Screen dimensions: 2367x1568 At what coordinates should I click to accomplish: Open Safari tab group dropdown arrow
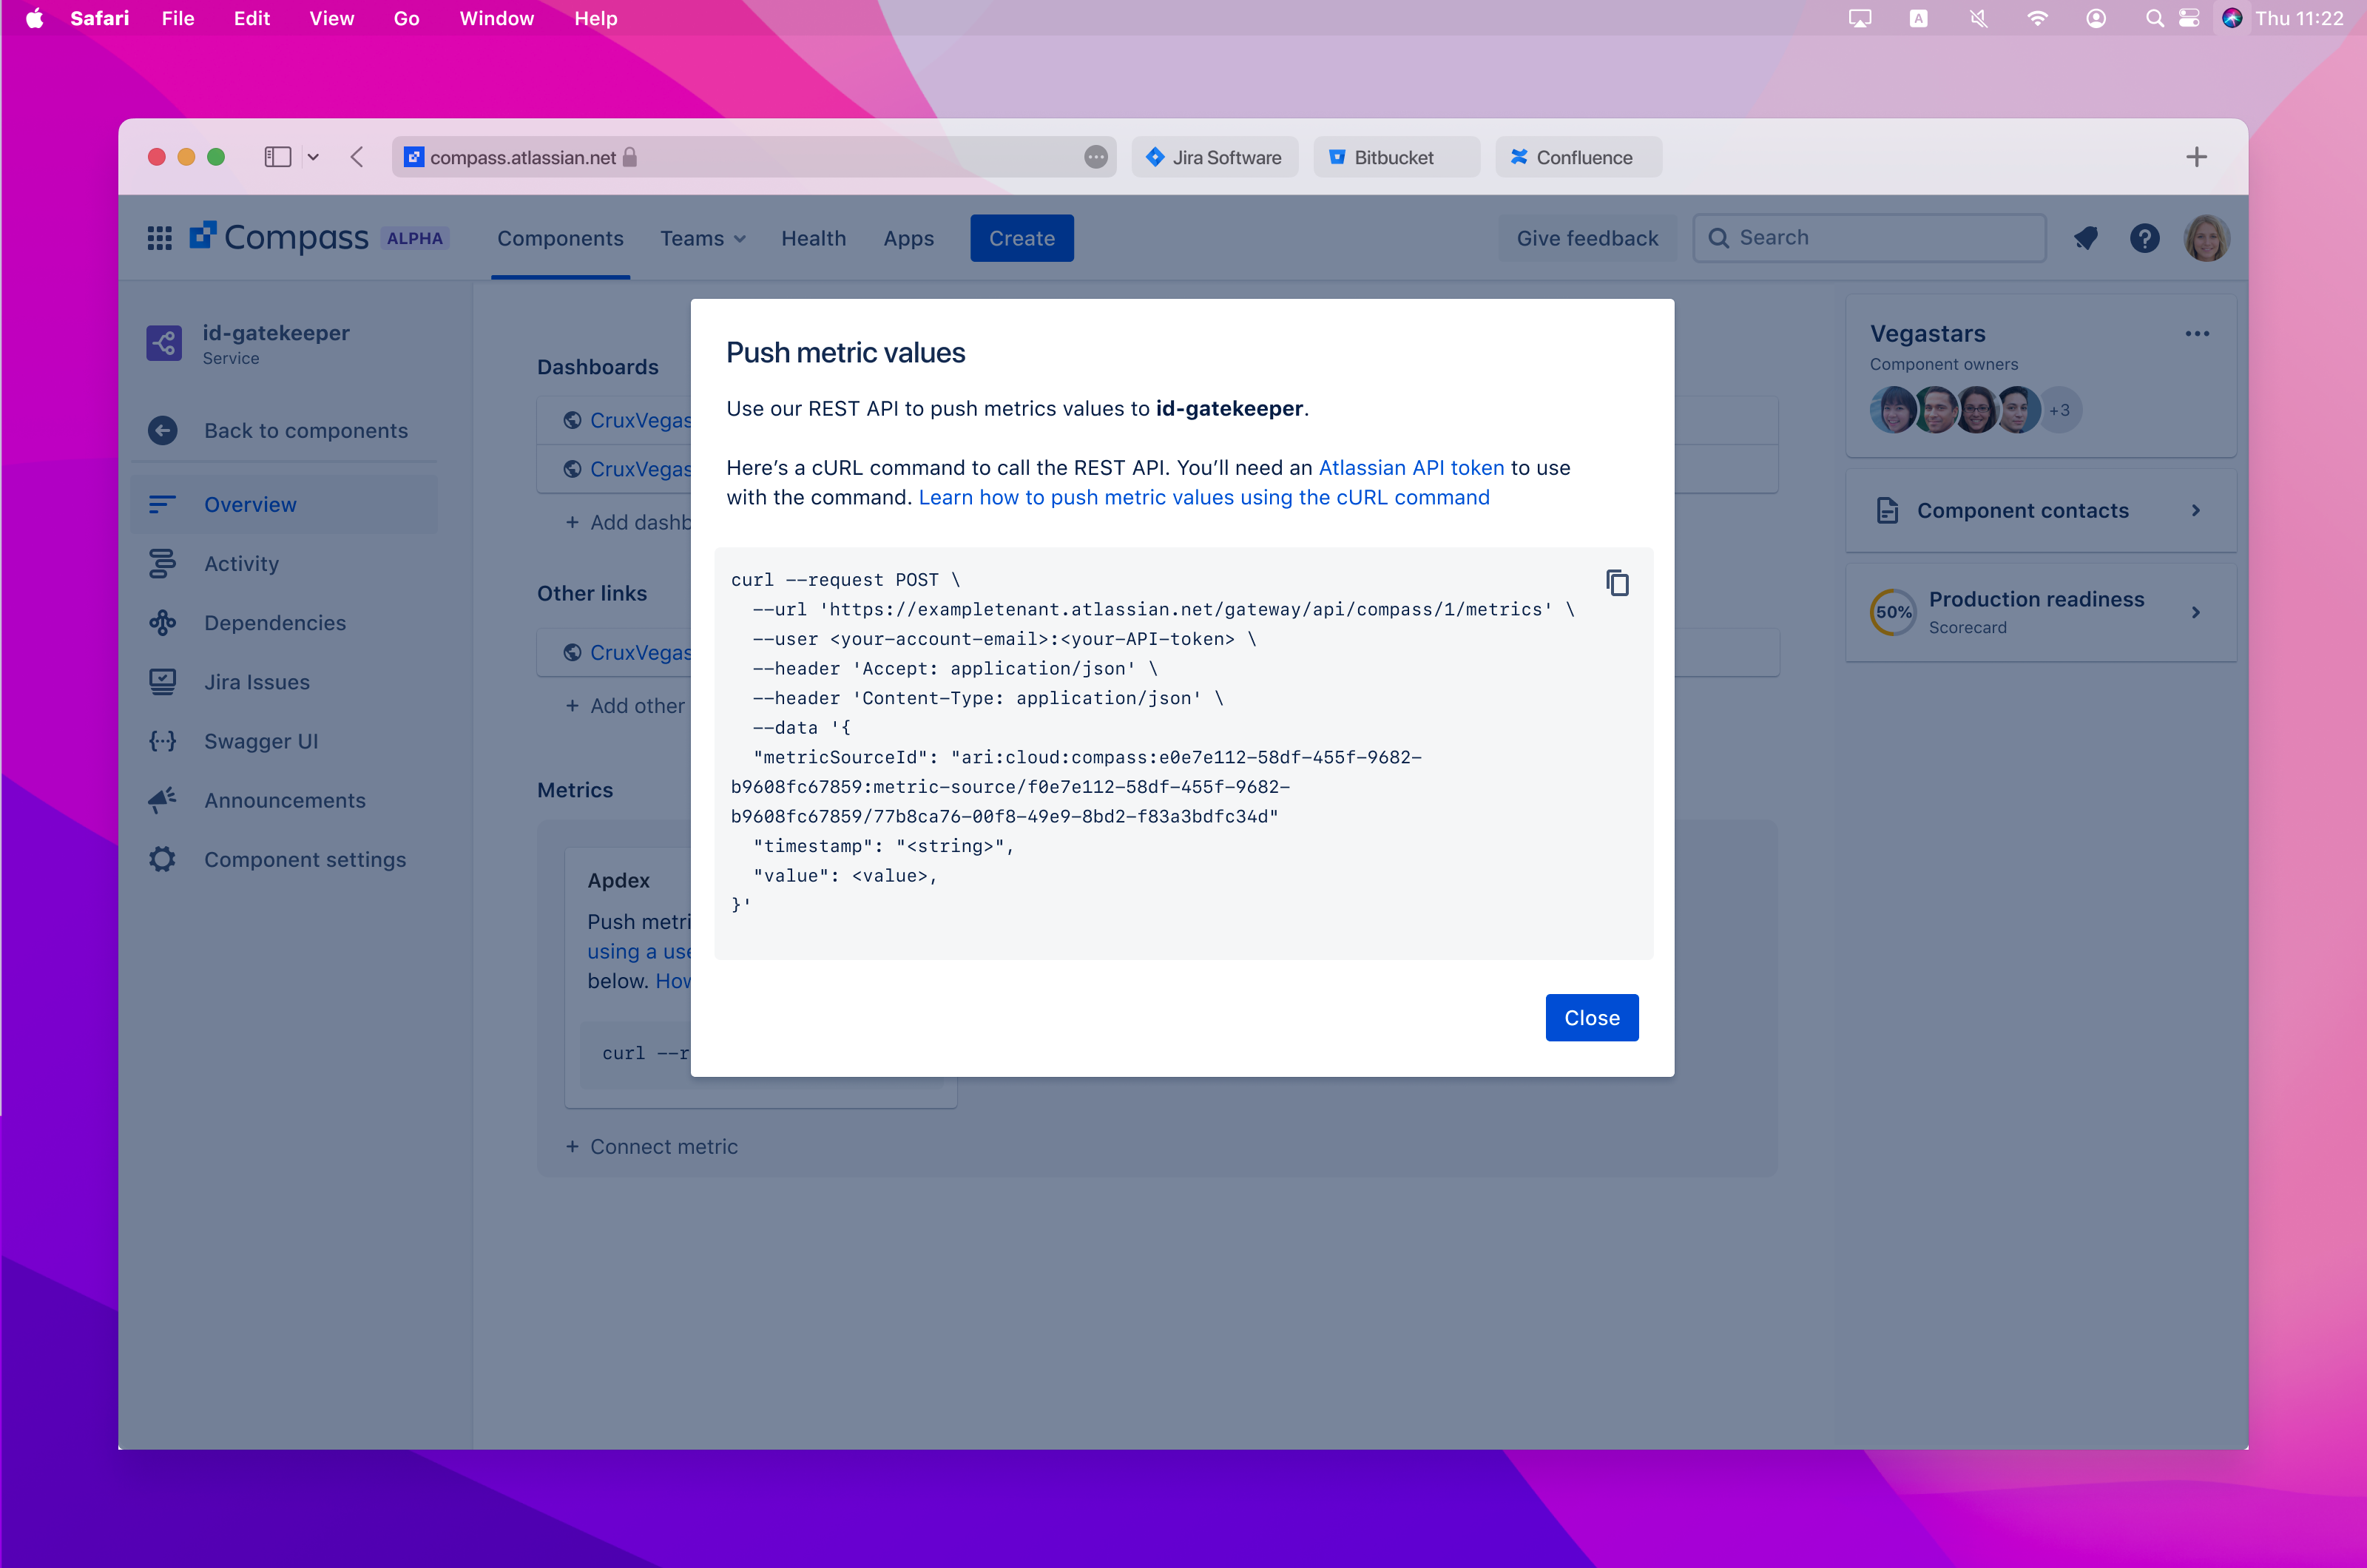pyautogui.click(x=313, y=157)
